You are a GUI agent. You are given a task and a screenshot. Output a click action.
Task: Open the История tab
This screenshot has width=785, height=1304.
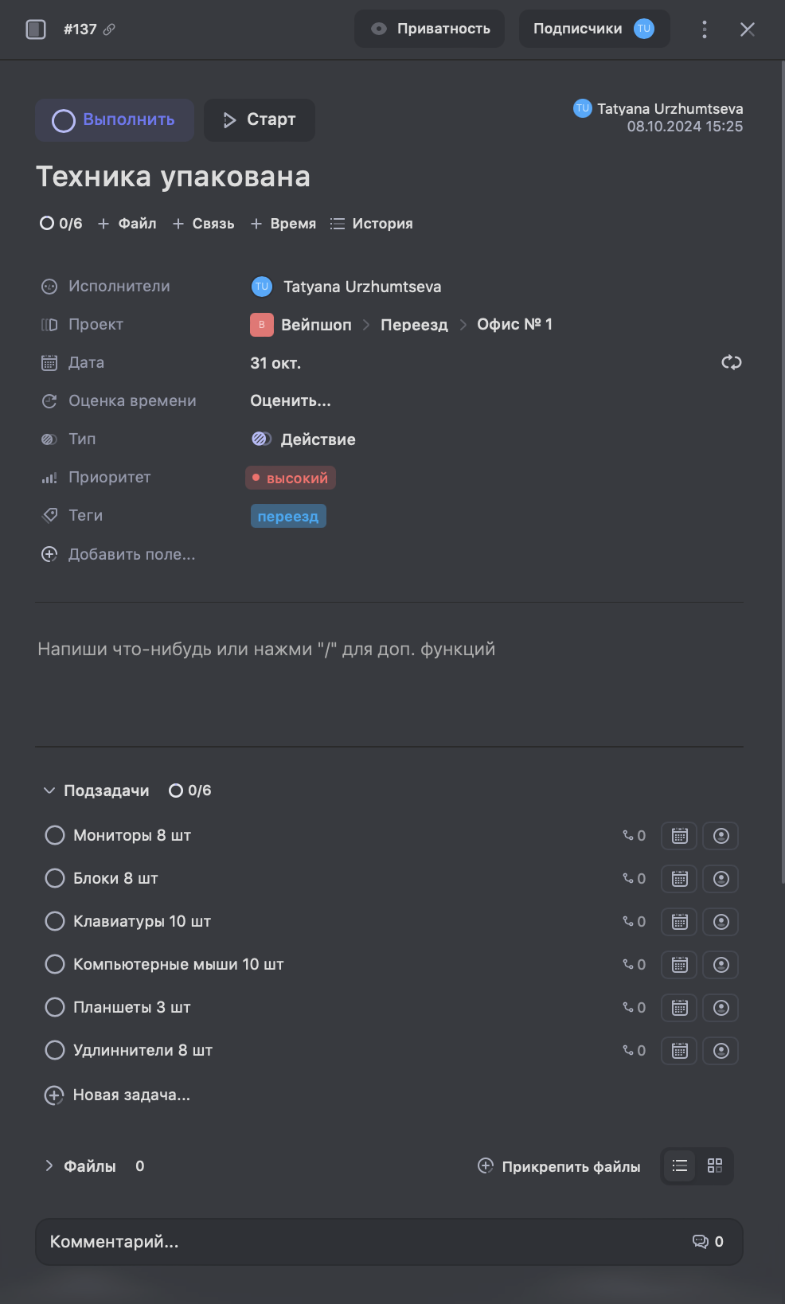(372, 224)
